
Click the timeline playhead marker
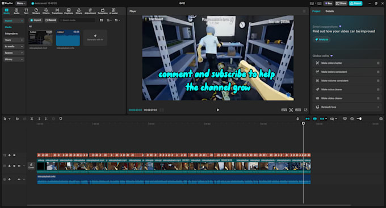pyautogui.click(x=303, y=123)
